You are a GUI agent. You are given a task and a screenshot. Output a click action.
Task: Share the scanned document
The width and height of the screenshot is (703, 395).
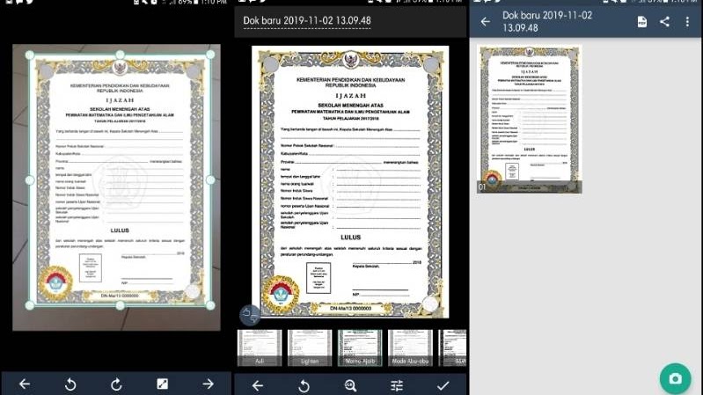(664, 21)
